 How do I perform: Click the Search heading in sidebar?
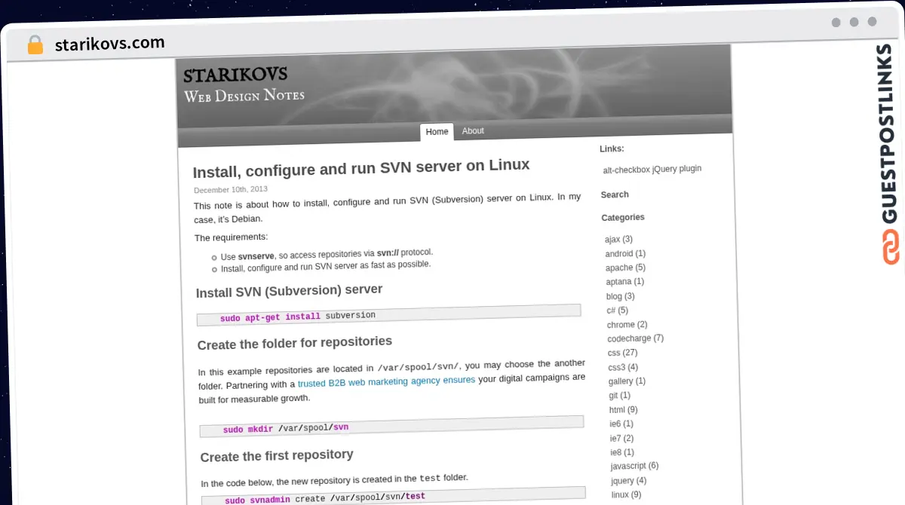(x=615, y=195)
